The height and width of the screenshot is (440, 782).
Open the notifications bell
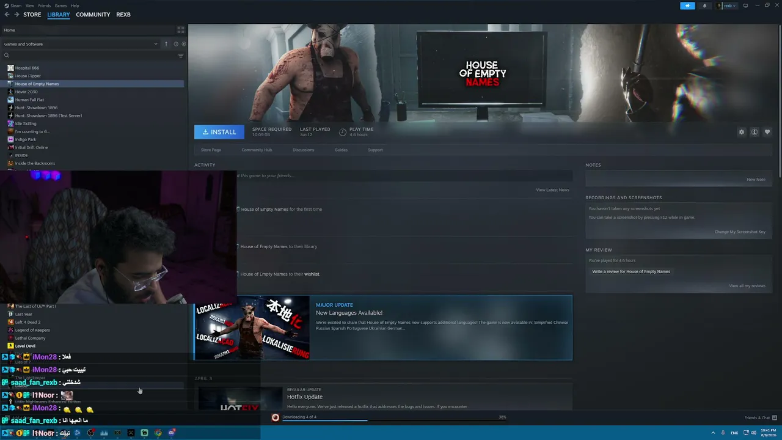[x=704, y=5]
